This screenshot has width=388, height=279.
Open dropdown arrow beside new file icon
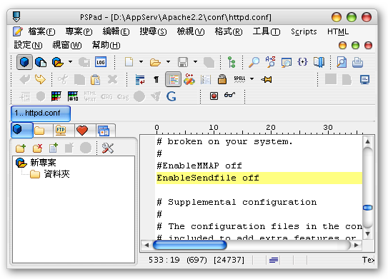click(x=141, y=62)
